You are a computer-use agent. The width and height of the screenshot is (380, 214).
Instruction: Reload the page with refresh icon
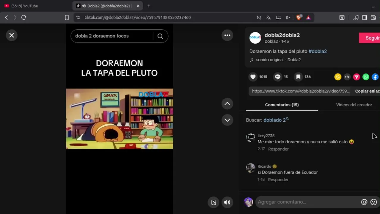pos(24,18)
